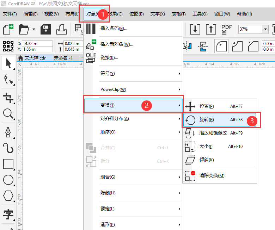Choose 链接(K)... menu entry
The height and width of the screenshot is (230, 275).
point(133,58)
